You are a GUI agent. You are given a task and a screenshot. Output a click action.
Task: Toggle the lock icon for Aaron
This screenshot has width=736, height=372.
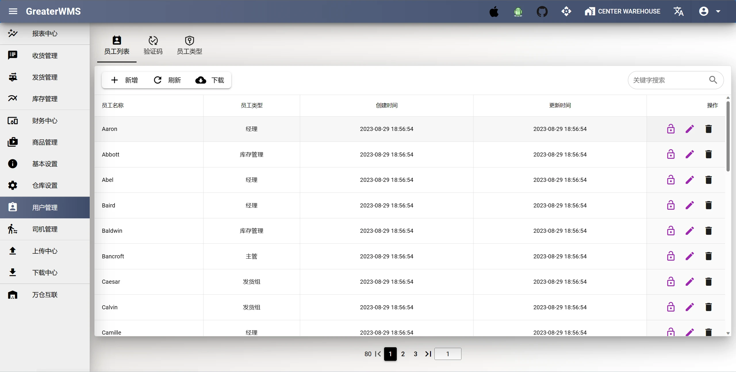[x=671, y=129]
